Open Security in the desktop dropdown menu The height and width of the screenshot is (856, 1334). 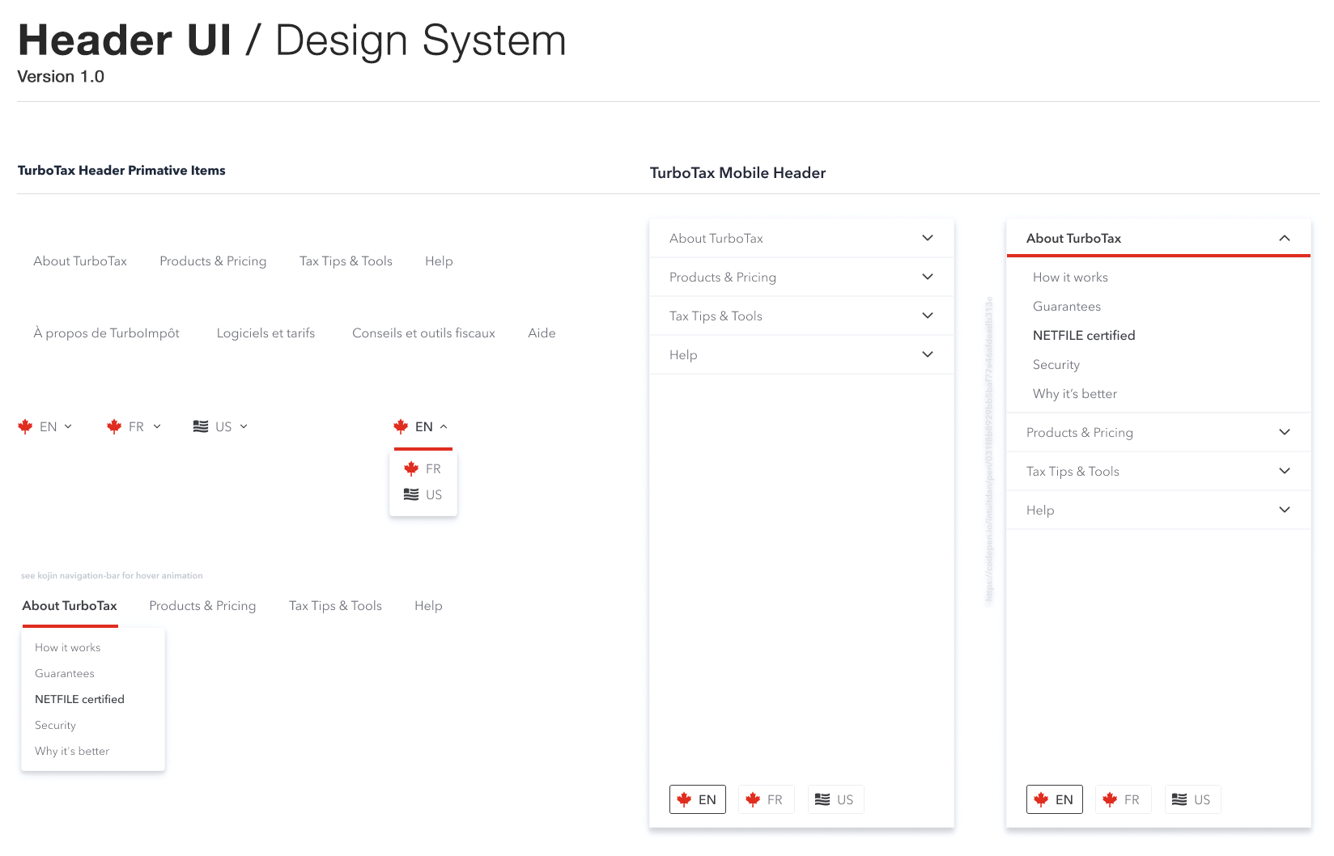55,726
